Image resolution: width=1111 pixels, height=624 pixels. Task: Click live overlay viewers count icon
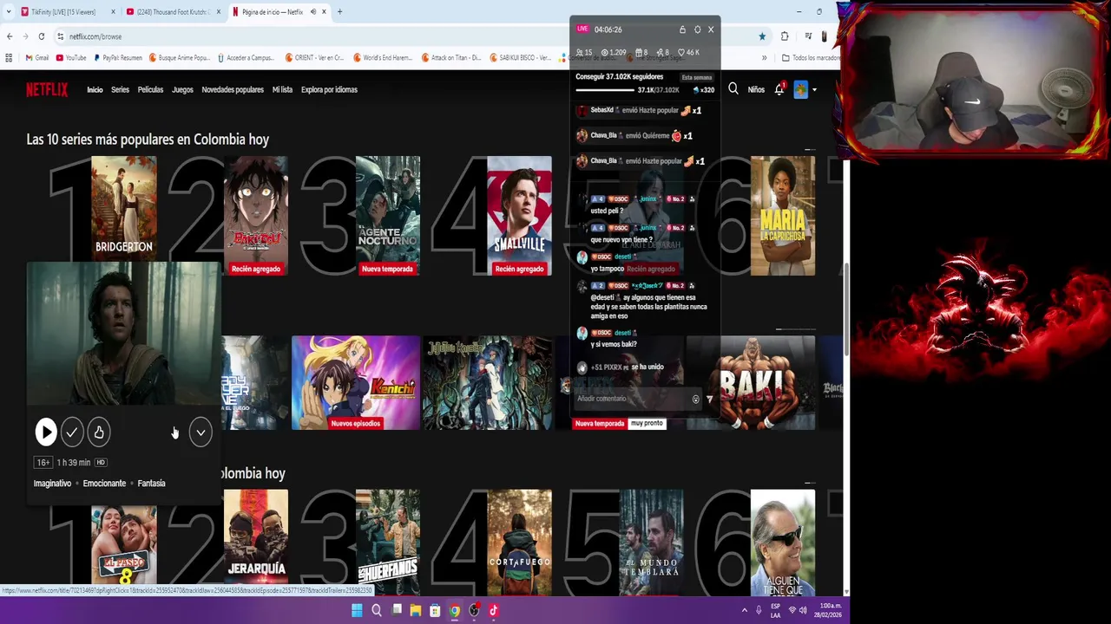[579, 53]
